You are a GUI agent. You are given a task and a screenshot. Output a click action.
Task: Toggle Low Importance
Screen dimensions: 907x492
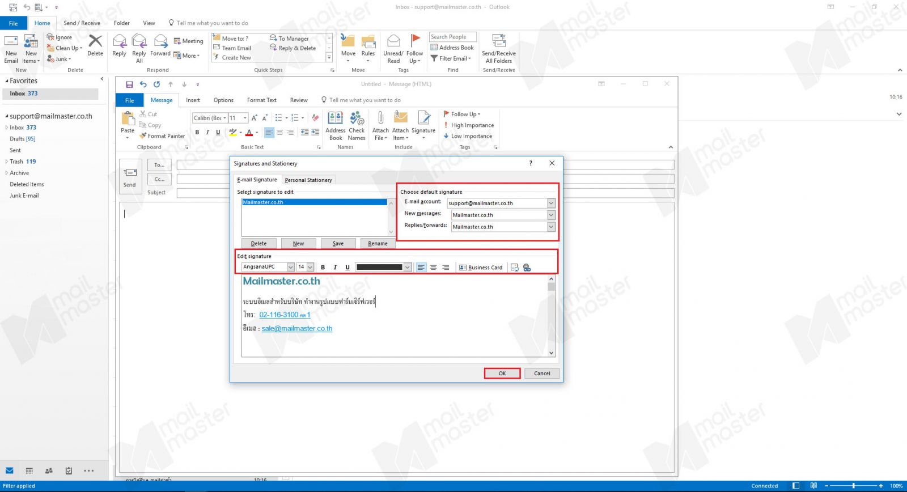[468, 136]
